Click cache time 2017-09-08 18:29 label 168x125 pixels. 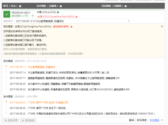coord(31,61)
